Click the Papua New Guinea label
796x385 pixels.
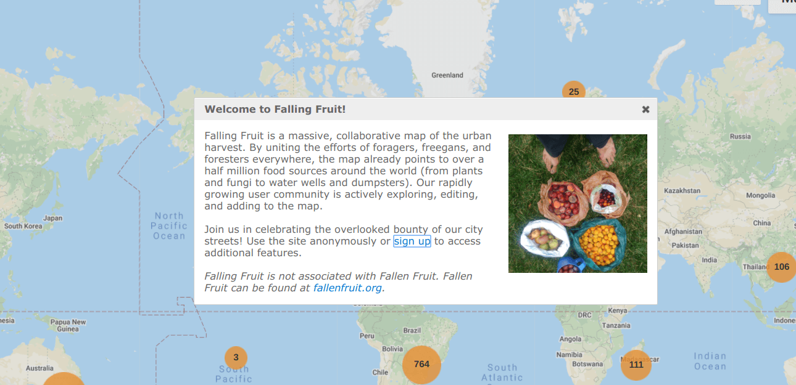coord(68,325)
